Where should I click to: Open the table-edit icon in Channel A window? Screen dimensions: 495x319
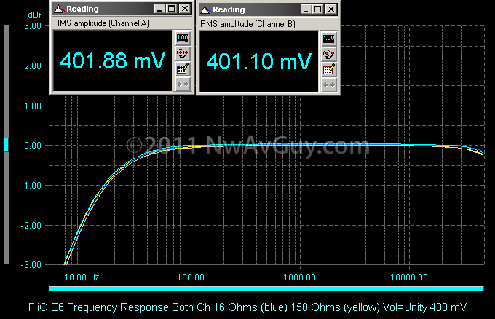(x=183, y=69)
